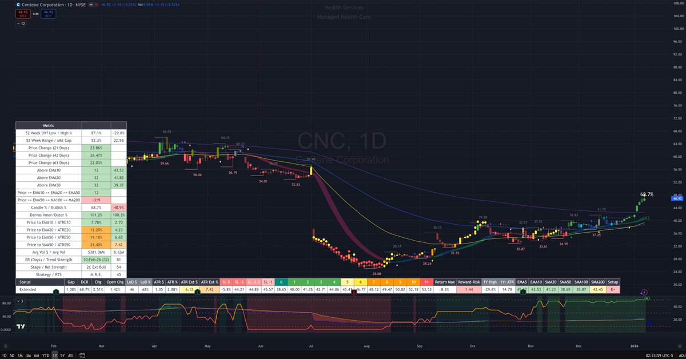686x359 pixels.
Task: Click the E+ setup value cell
Action: [612, 289]
